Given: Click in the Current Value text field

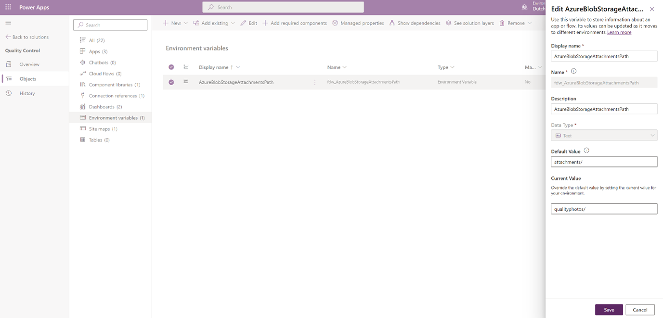Looking at the screenshot, I should 604,209.
